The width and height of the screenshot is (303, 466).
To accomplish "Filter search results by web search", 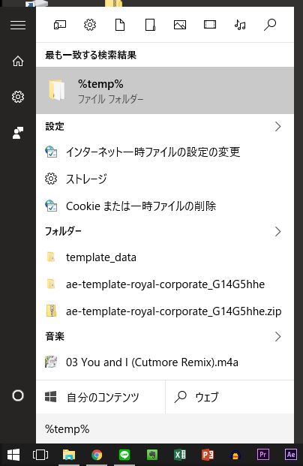I will tap(270, 25).
